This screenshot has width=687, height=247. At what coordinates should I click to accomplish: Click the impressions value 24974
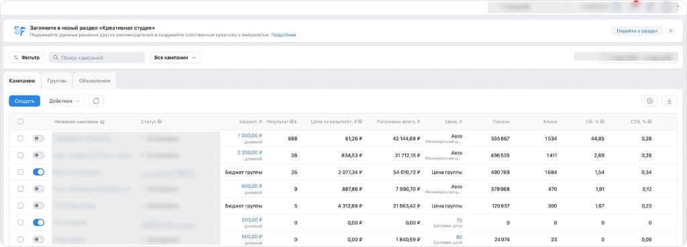click(501, 240)
